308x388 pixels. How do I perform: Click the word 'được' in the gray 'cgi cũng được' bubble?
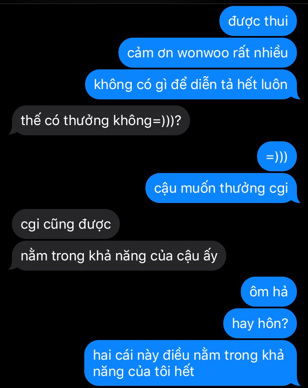(95, 225)
